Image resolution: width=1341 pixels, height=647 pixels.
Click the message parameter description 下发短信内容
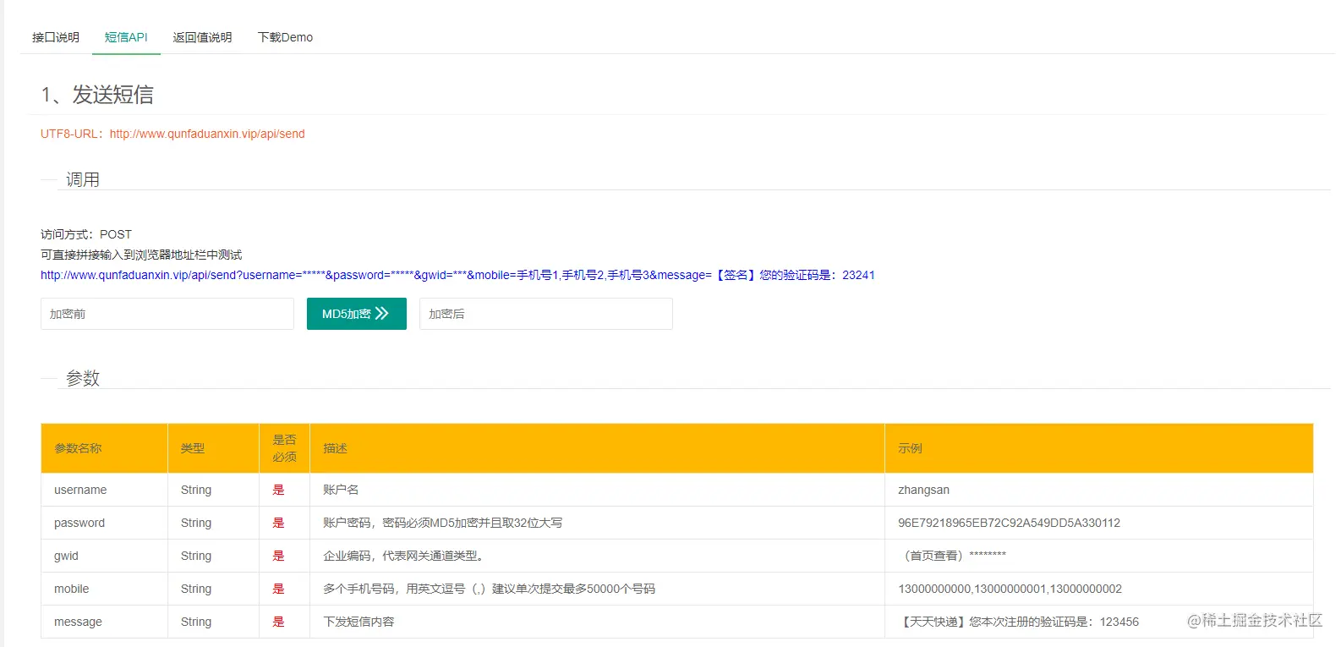(359, 622)
